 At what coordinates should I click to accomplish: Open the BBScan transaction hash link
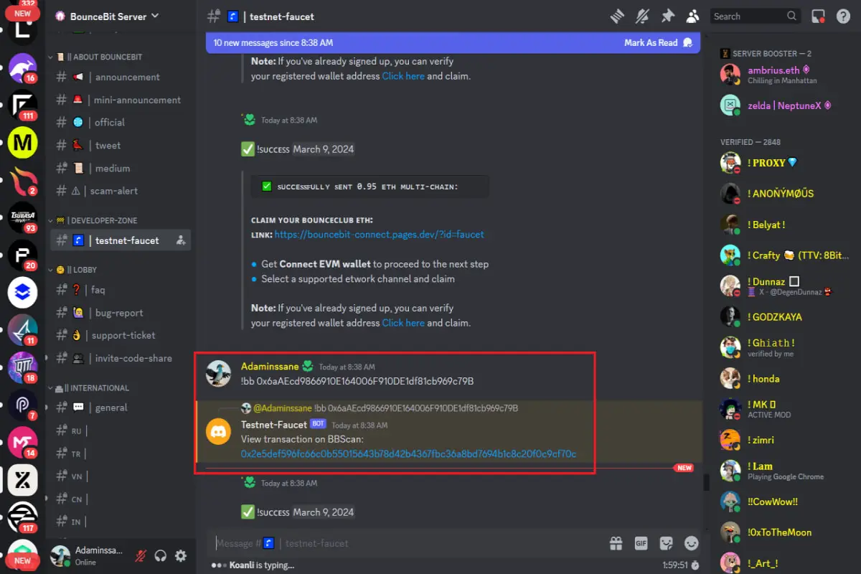pos(408,453)
